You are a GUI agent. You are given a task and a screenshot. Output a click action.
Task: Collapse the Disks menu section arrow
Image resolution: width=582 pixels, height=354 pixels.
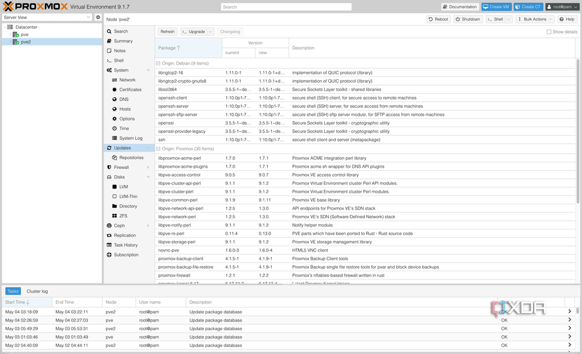[x=148, y=177]
